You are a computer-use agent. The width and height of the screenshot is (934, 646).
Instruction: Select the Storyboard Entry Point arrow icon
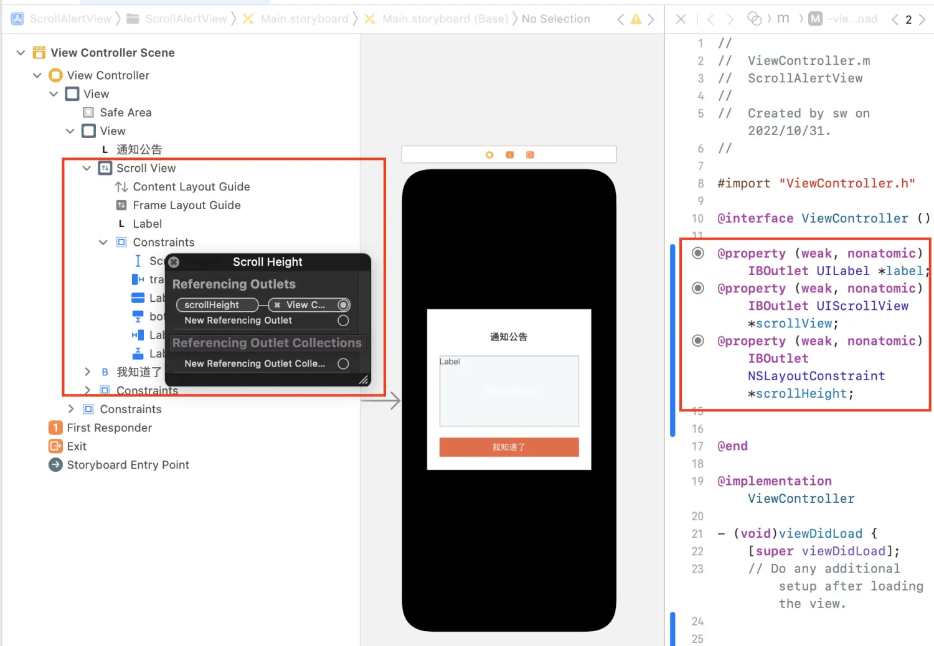55,465
